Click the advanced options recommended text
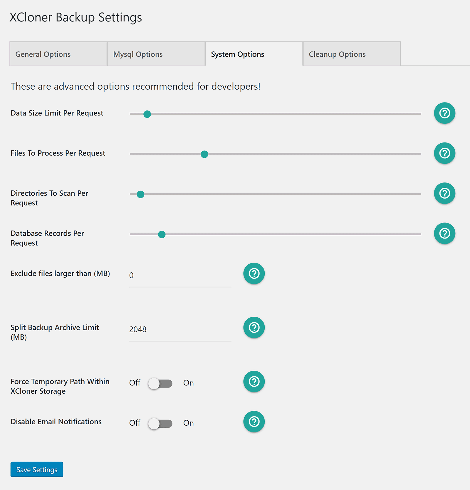 135,86
